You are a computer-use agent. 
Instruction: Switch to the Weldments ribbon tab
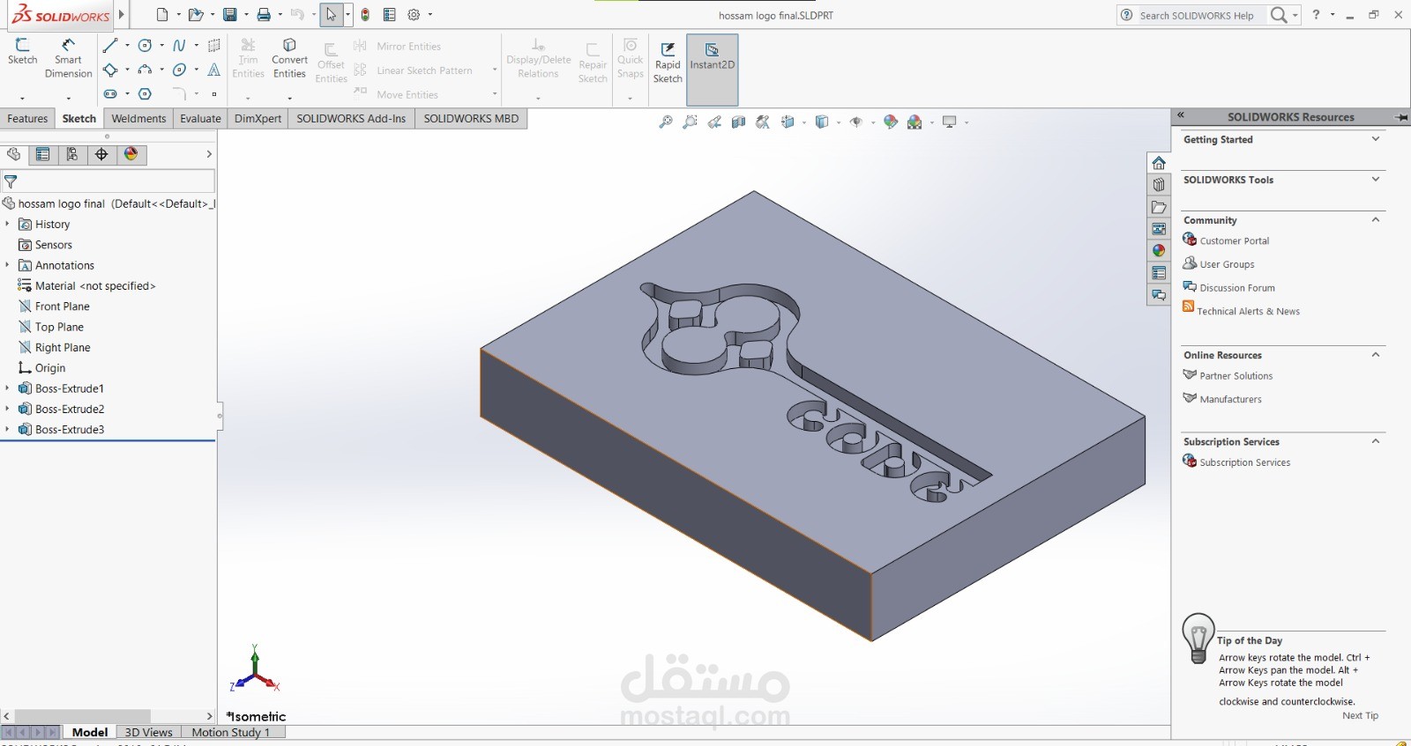[x=138, y=119]
